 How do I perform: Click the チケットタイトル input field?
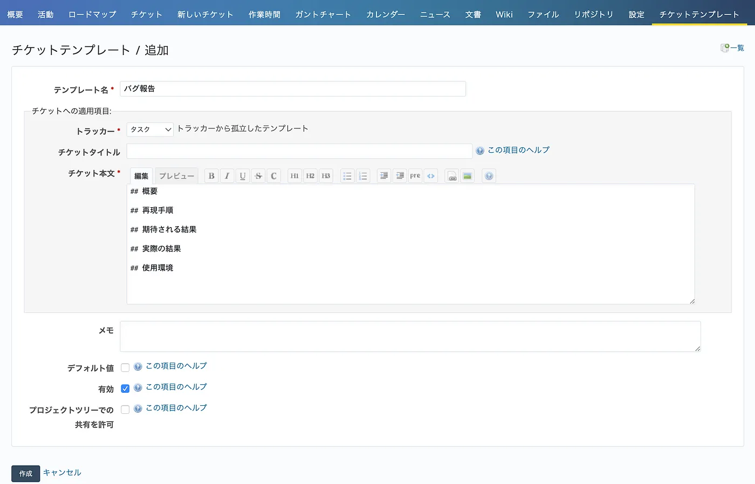pyautogui.click(x=299, y=151)
